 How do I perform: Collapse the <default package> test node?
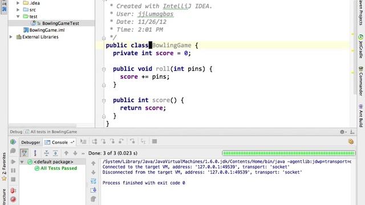pos(22,162)
